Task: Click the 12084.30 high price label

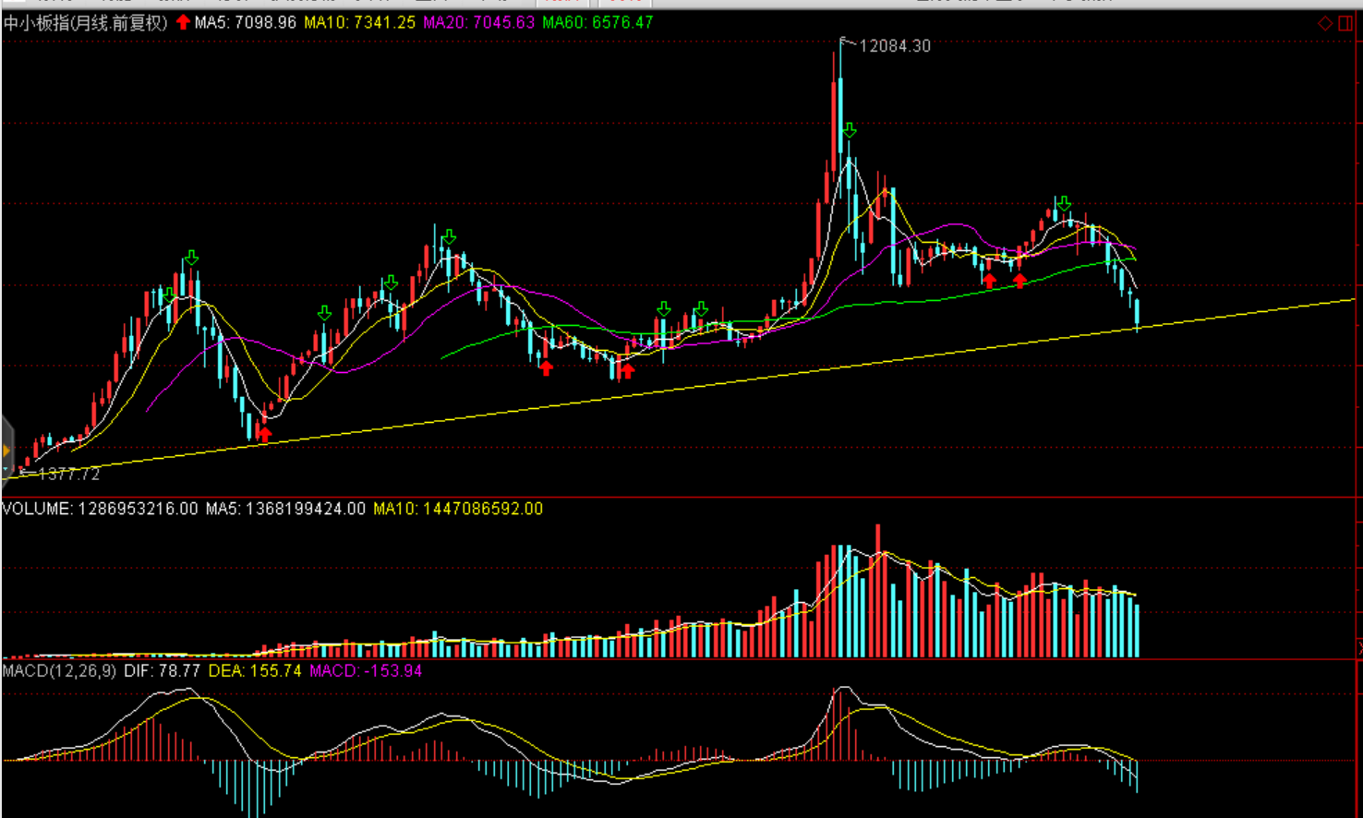Action: point(894,46)
